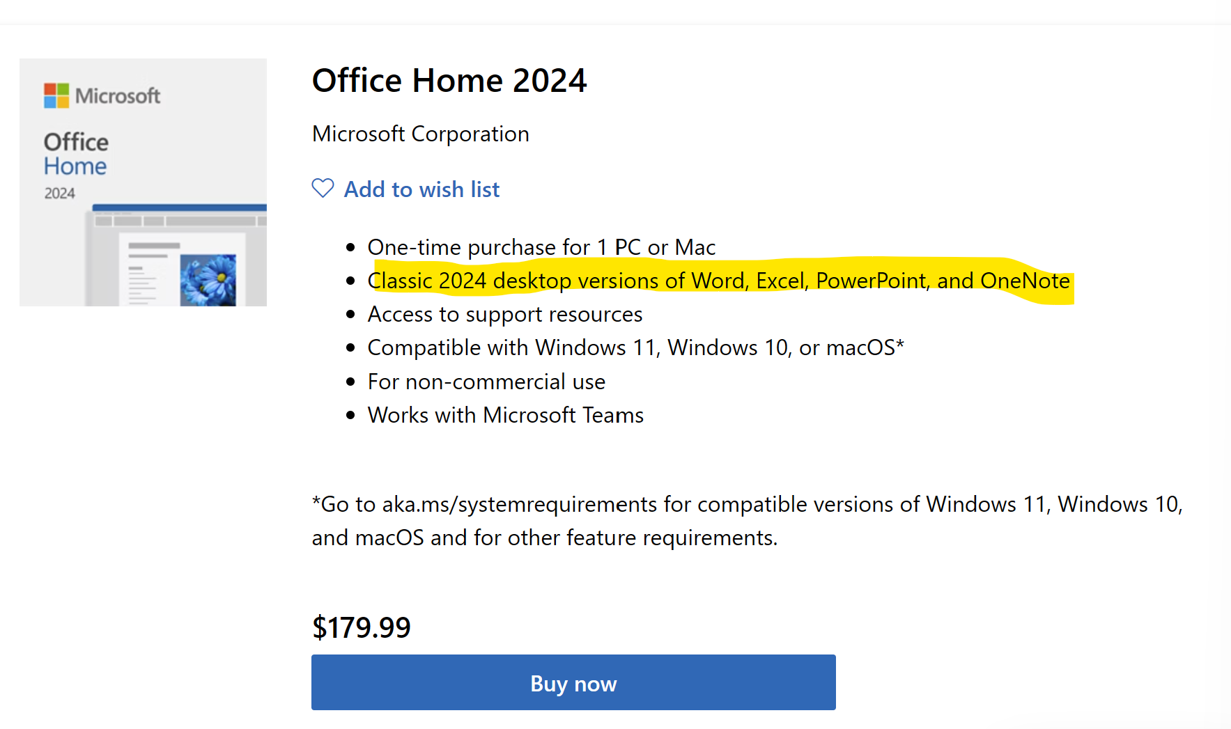The height and width of the screenshot is (729, 1231).
Task: Click the Buy now button
Action: [x=573, y=682]
